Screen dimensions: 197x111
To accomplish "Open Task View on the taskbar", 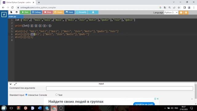I will (11, 108).
